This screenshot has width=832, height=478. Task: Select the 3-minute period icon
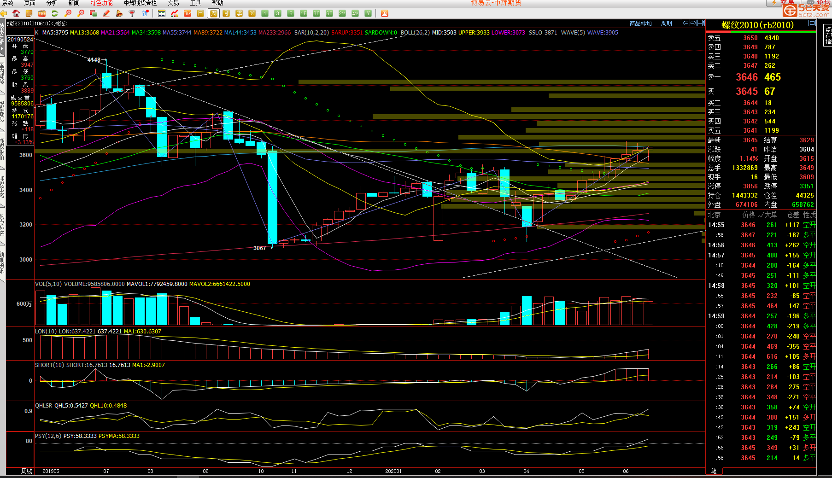pos(278,13)
